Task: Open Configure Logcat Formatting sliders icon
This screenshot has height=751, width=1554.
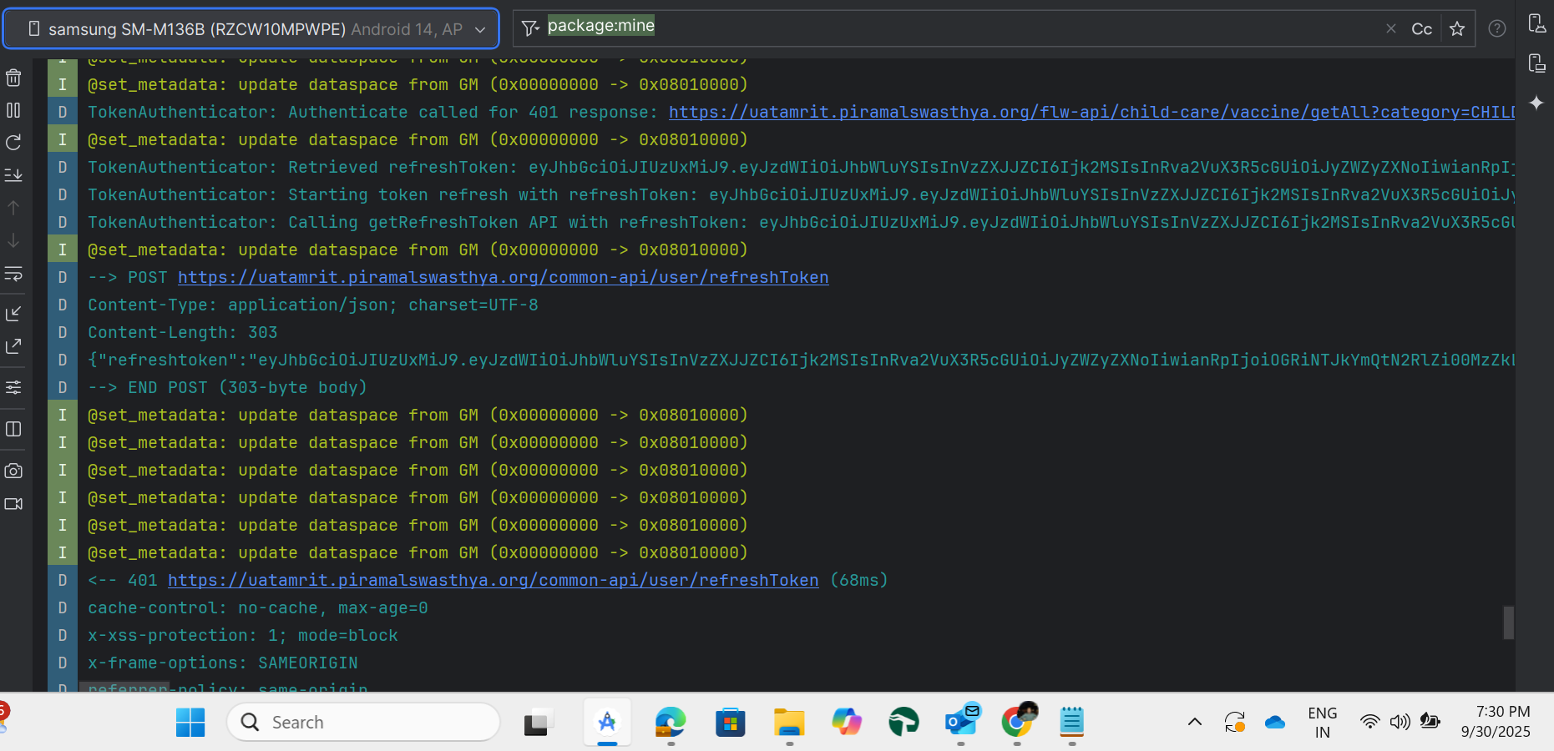Action: (x=13, y=387)
